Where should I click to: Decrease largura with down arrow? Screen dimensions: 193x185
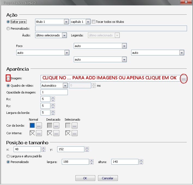pyautogui.click(x=91, y=163)
